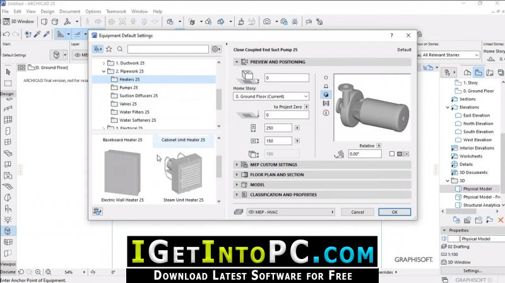Select 3D preview cube icon
Image resolution: width=505 pixels, height=283 pixels.
click(x=326, y=95)
